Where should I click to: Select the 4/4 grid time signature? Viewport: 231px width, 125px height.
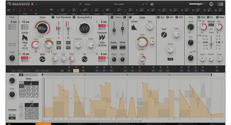point(22,86)
